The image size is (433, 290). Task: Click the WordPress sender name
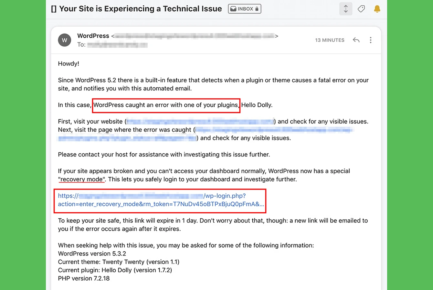coord(93,36)
